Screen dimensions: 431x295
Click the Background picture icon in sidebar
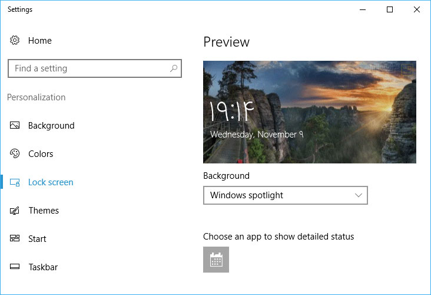coord(15,126)
